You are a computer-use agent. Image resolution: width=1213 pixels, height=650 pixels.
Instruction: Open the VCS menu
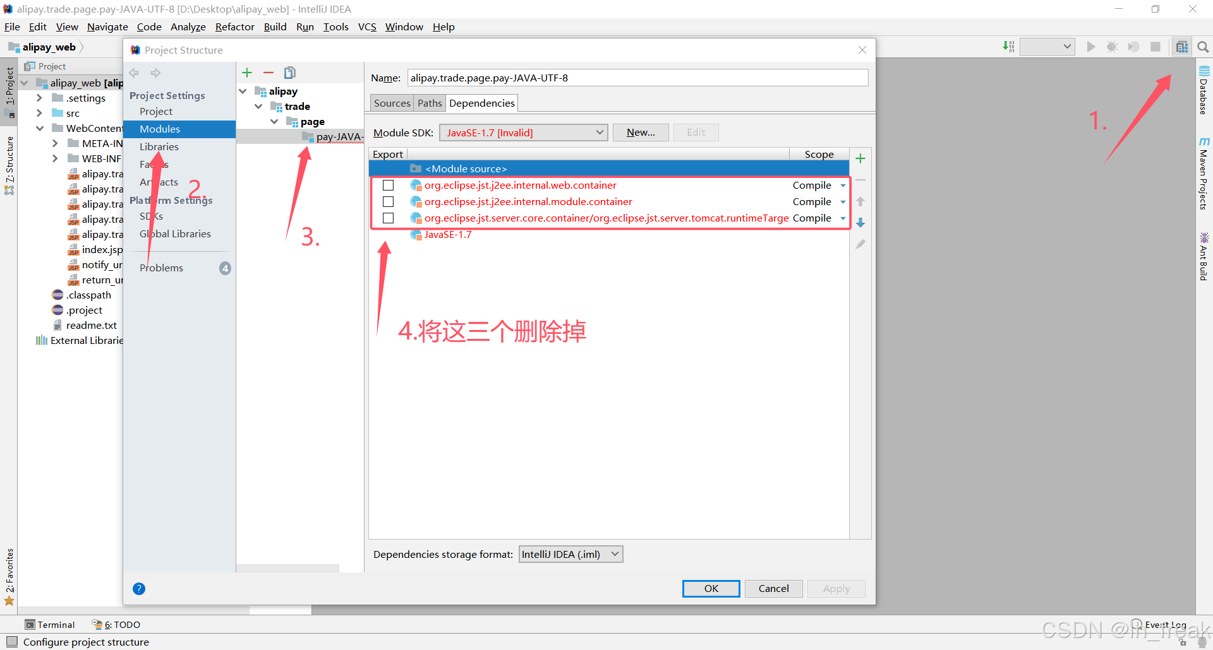[x=367, y=27]
